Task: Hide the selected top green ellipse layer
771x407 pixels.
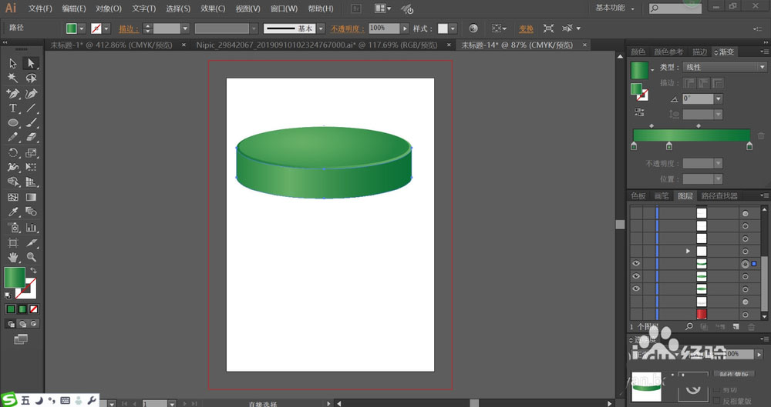Action: pyautogui.click(x=636, y=264)
